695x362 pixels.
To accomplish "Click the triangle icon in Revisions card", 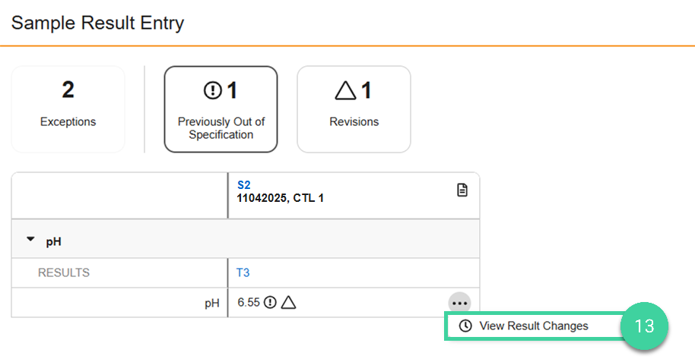I will pyautogui.click(x=344, y=91).
